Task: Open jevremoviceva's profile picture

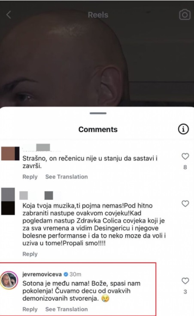Action: [9, 280]
